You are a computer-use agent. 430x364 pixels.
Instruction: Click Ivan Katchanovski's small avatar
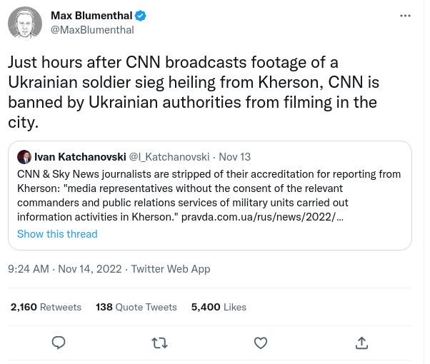24,157
